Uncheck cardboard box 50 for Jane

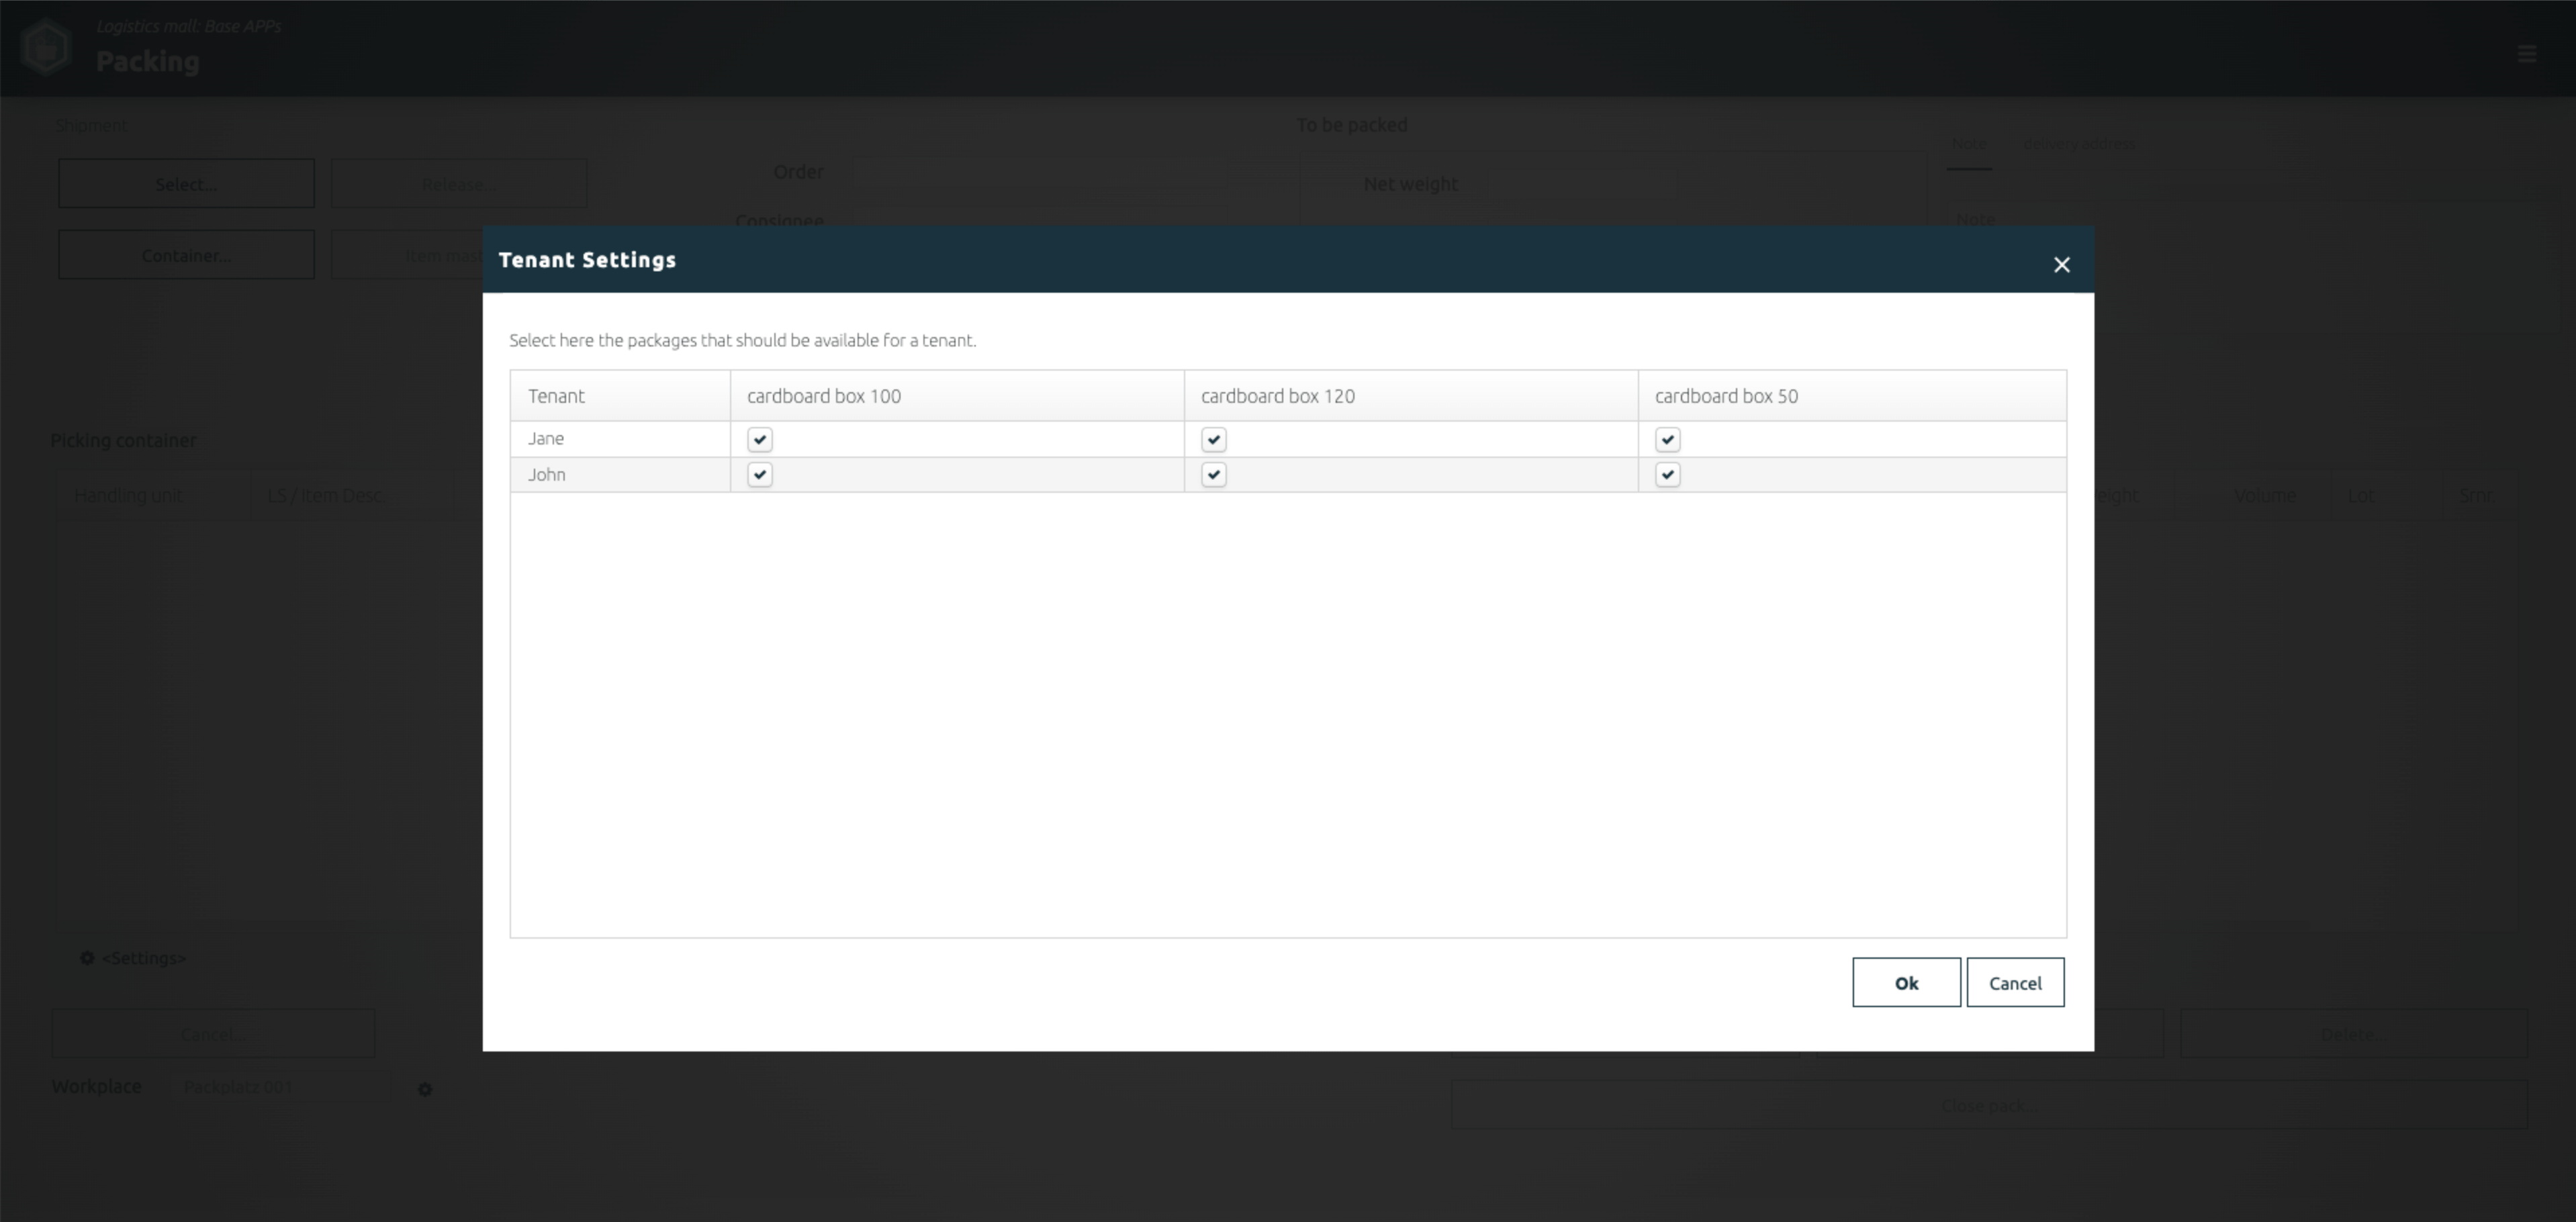[1668, 439]
